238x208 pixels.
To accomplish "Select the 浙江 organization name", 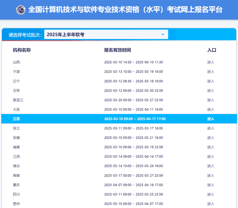I will point(16,128).
